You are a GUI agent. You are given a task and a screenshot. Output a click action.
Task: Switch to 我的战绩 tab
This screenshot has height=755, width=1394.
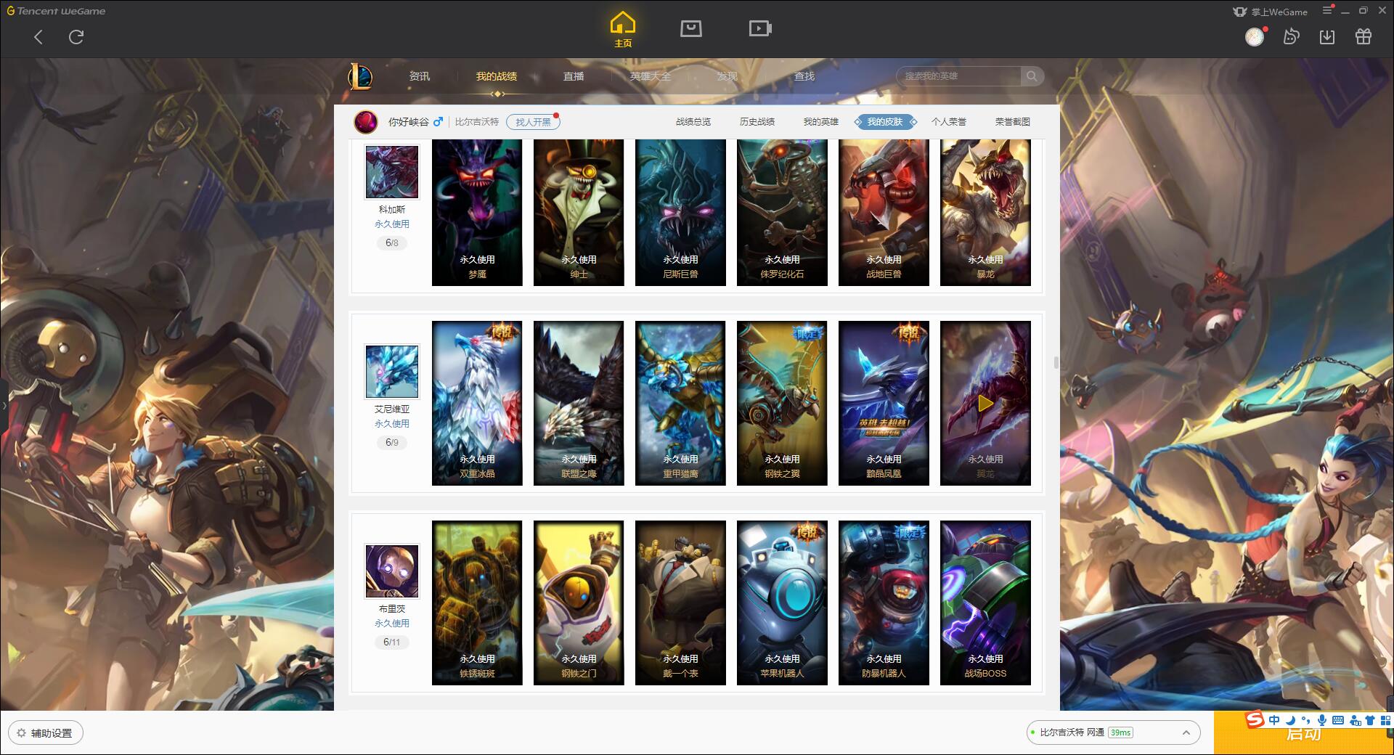[497, 76]
